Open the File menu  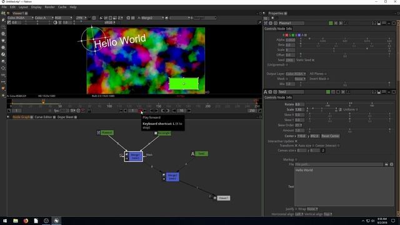(4, 7)
